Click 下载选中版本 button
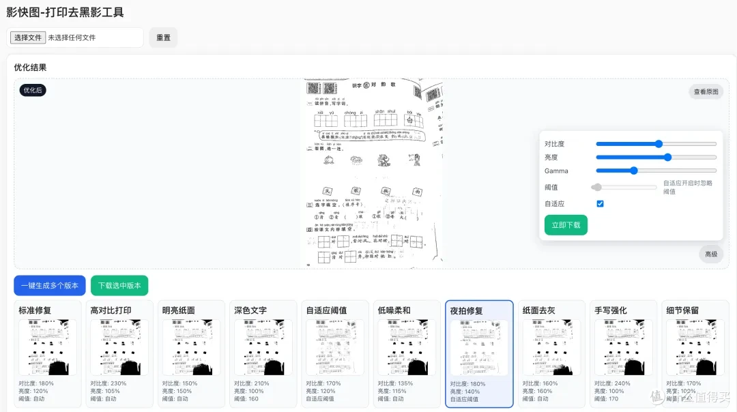Screen dimensions: 737x412 (119, 285)
